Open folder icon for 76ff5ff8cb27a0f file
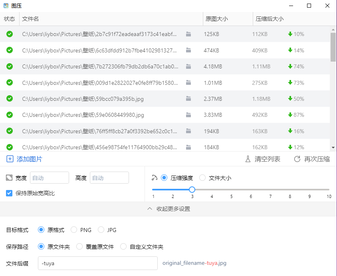 click(x=188, y=131)
